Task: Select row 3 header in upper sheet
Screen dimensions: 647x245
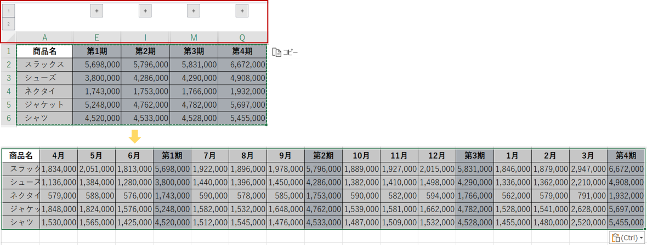Action: coord(9,78)
